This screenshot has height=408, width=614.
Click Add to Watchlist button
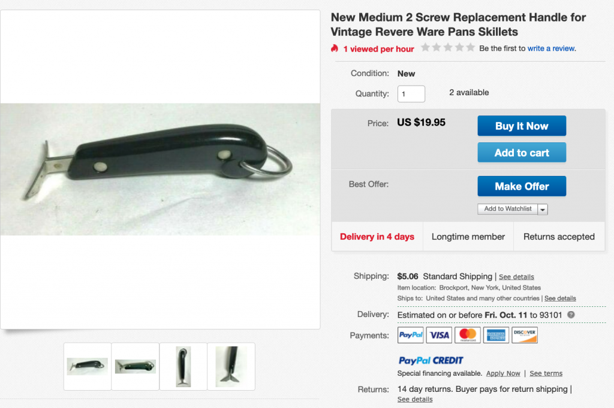(x=507, y=209)
